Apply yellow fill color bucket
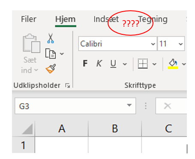 [x=173, y=64]
